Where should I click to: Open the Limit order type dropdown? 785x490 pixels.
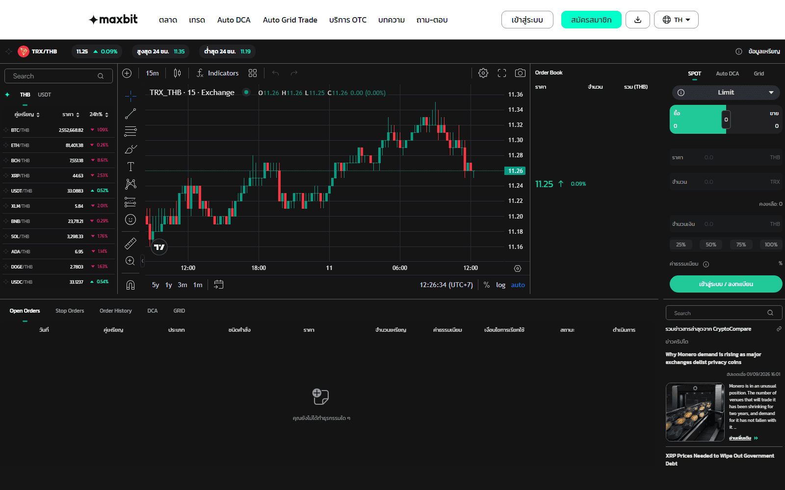pos(726,92)
